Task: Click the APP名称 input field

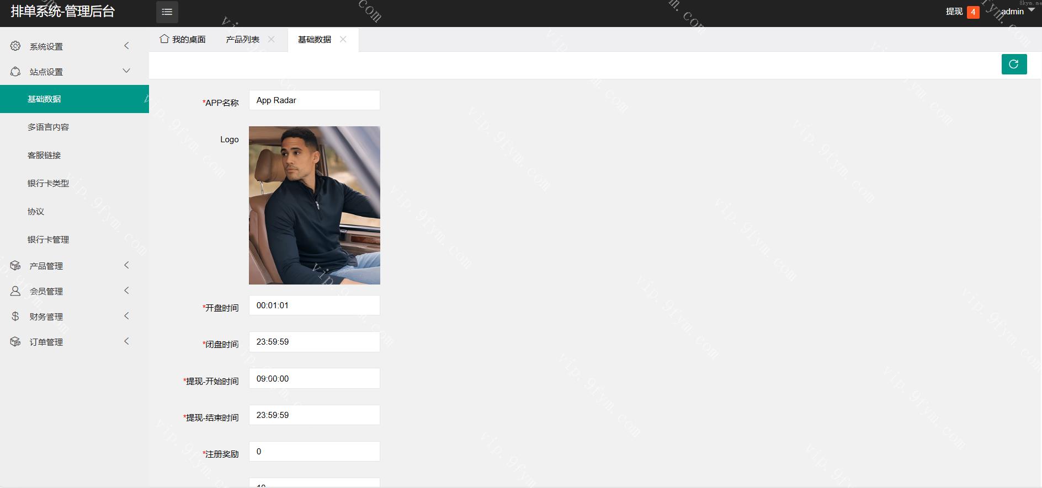Action: click(314, 100)
